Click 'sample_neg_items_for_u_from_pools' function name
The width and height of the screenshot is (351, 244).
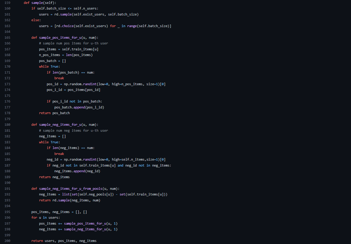(x=71, y=189)
